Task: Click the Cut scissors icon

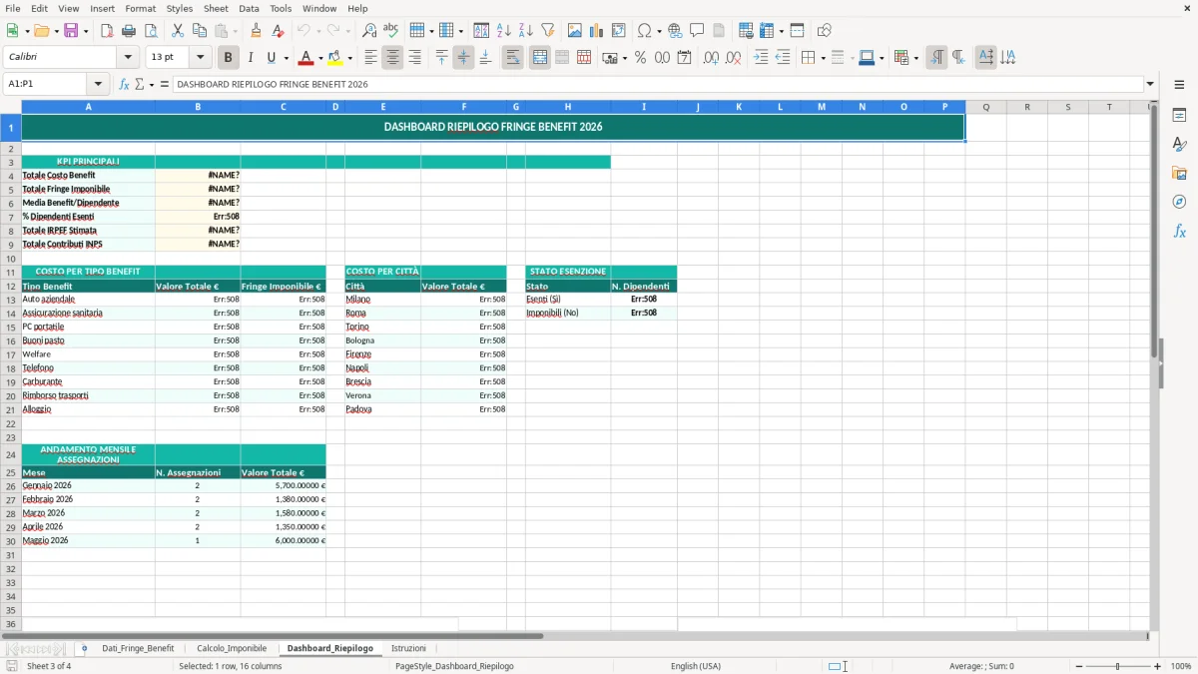Action: coord(178,31)
